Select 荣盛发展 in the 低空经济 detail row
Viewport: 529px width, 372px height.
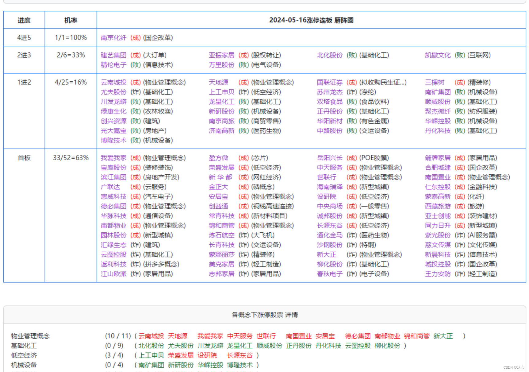[181, 355]
